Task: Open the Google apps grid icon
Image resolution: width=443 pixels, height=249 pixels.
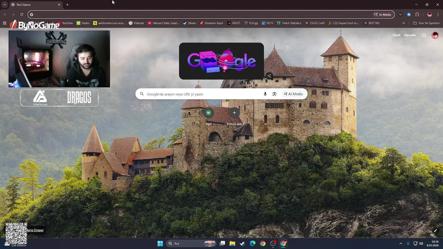Action: [424, 35]
